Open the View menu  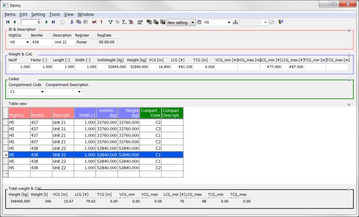69,14
